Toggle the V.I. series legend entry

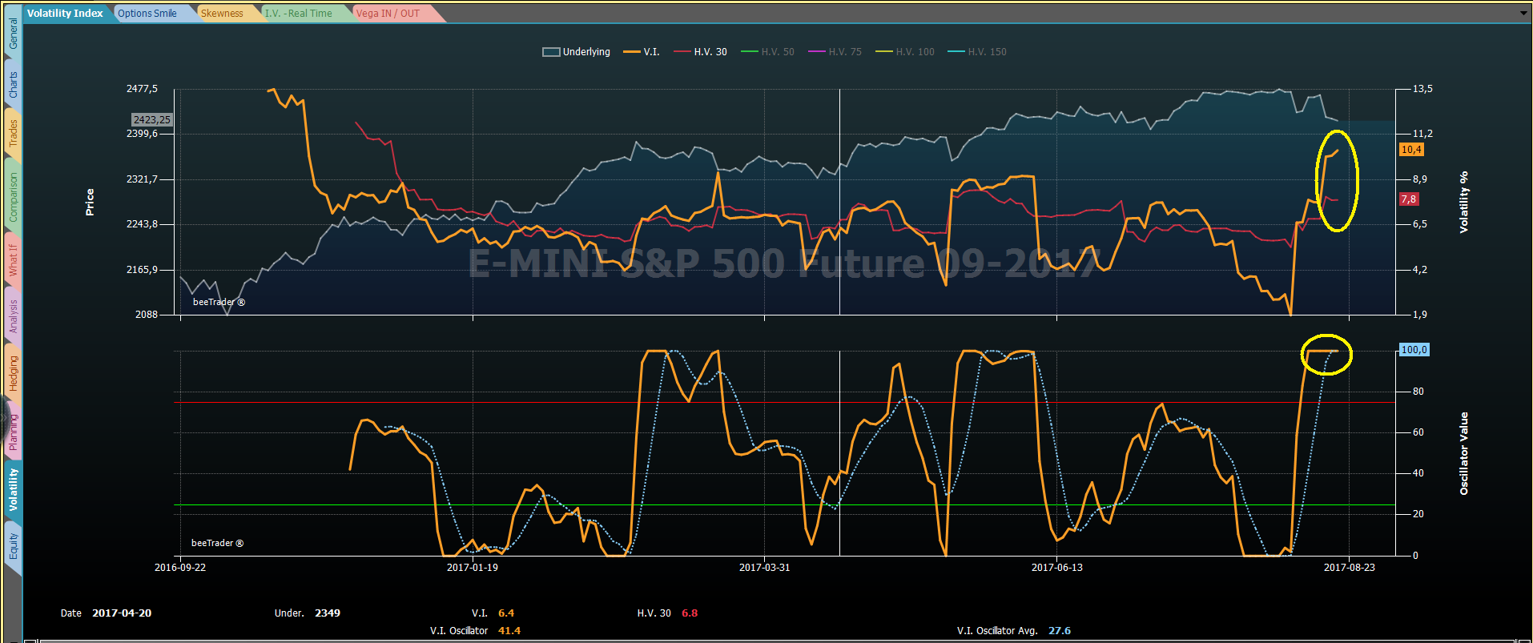[x=642, y=52]
